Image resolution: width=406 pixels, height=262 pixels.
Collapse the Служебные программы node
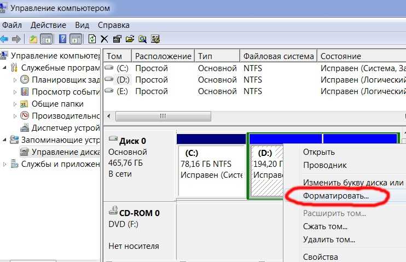pos(4,68)
